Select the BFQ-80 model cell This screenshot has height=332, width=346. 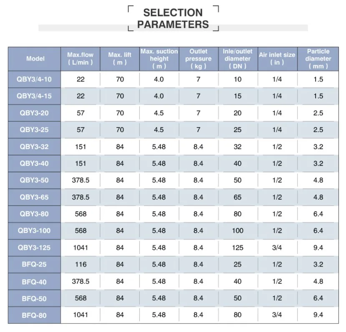pyautogui.click(x=34, y=315)
